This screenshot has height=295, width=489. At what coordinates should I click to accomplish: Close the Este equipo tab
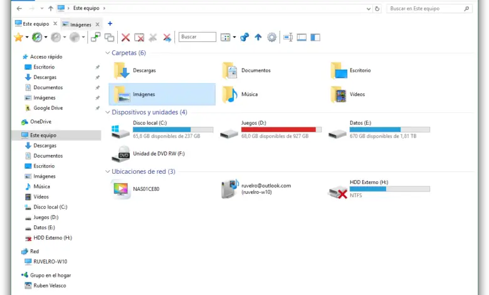pos(55,24)
